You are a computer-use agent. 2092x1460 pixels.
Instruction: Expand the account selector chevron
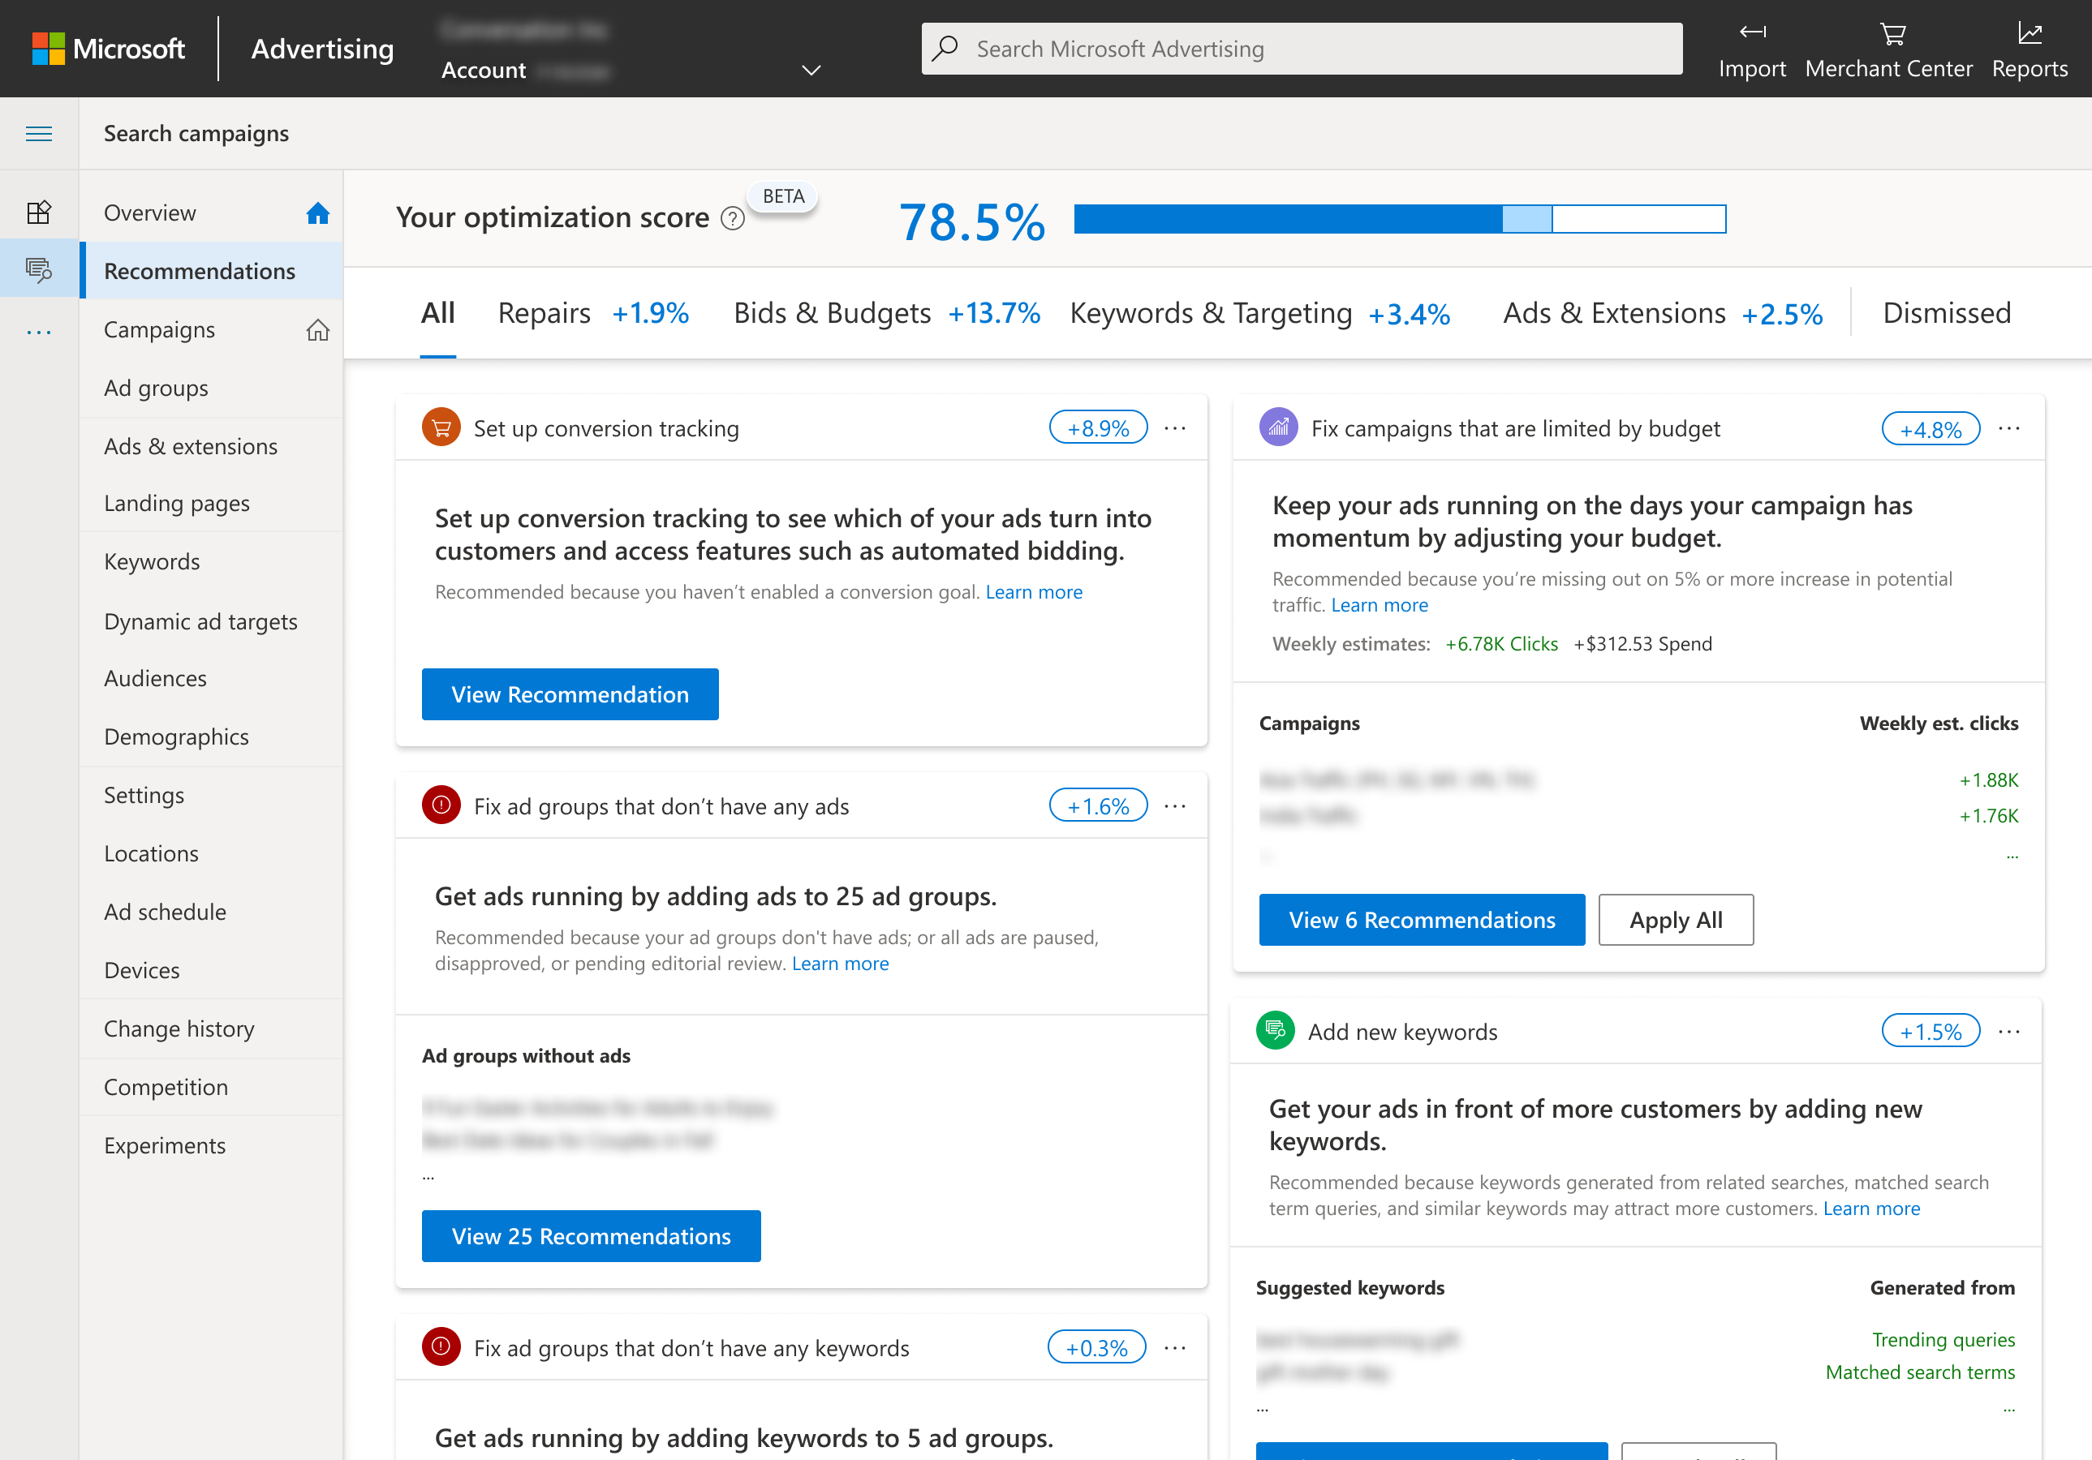(811, 70)
